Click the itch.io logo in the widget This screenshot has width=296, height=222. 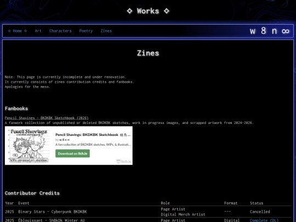point(124,161)
